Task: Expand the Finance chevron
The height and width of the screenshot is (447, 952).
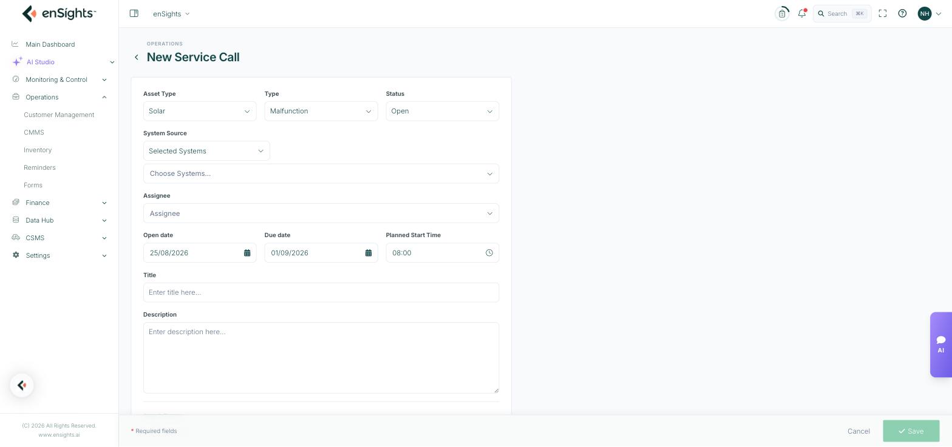Action: pos(104,203)
